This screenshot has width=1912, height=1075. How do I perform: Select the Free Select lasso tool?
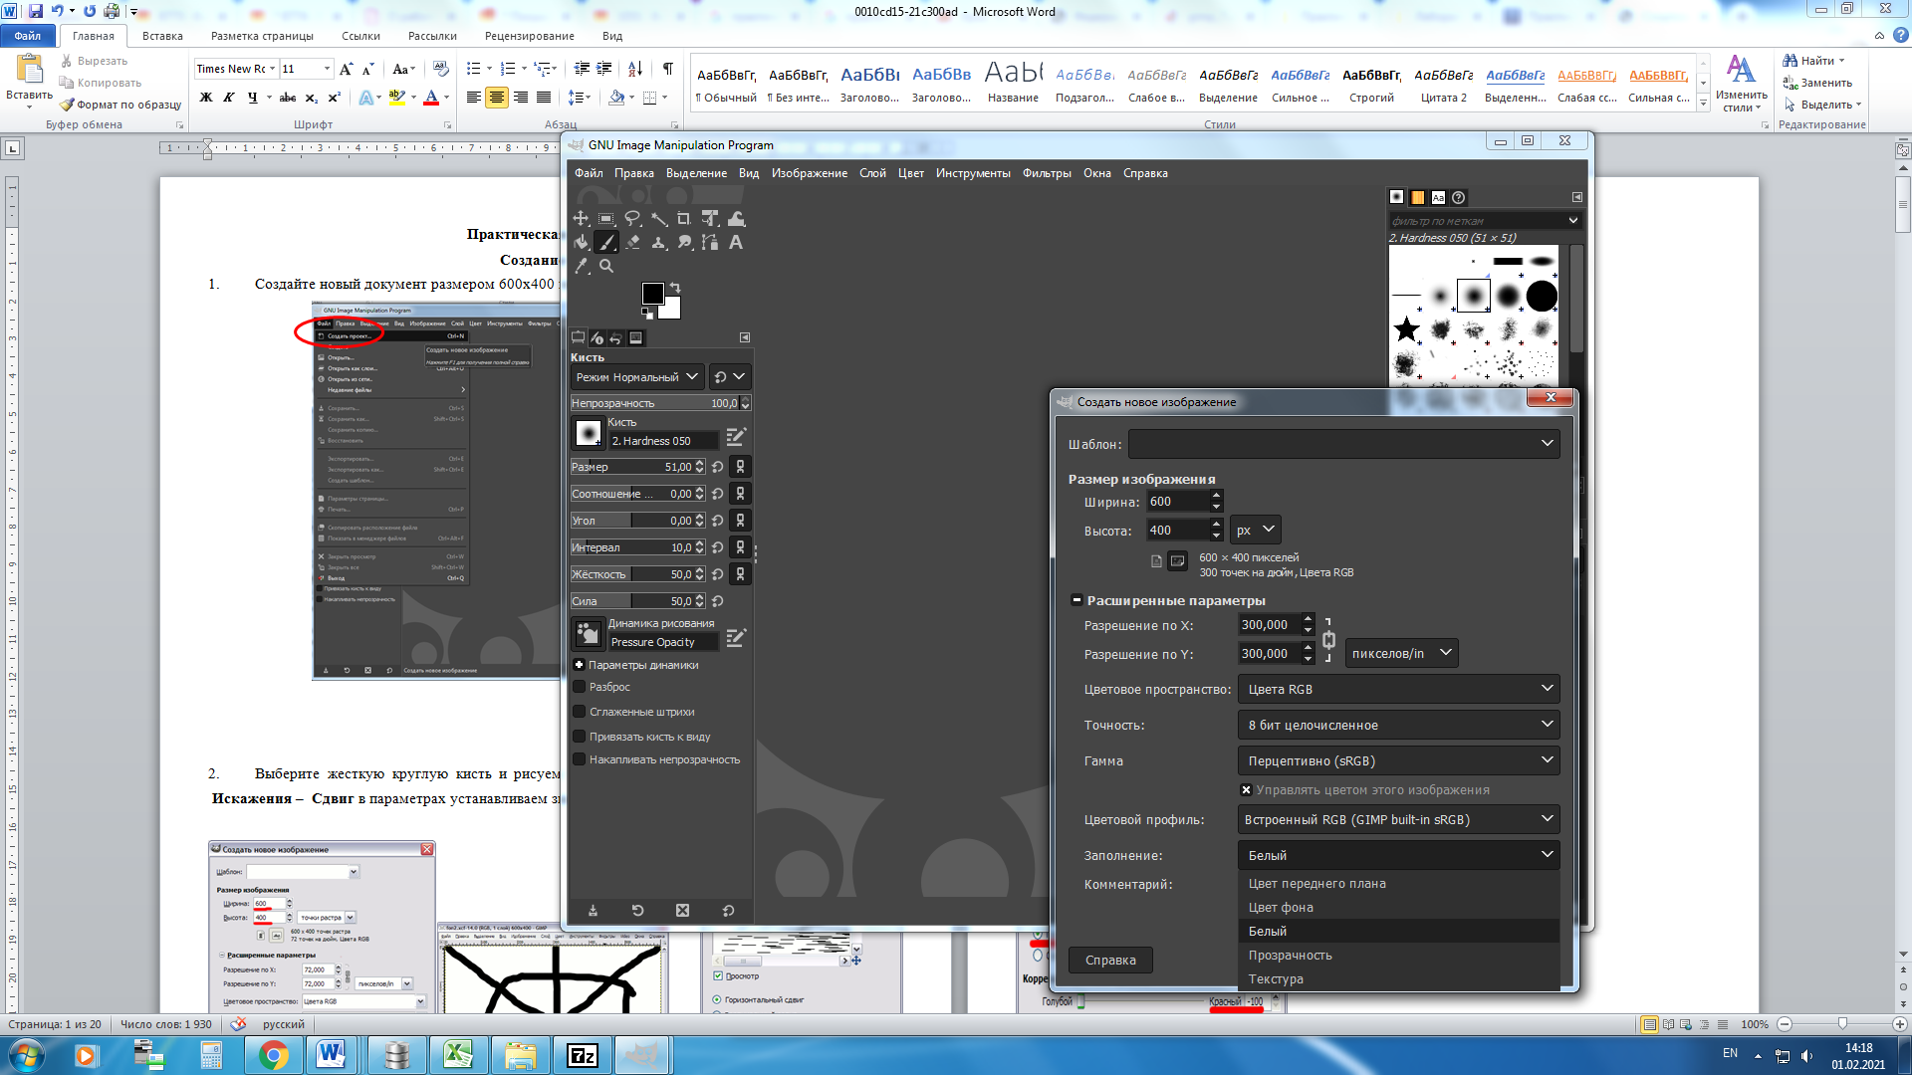(632, 219)
